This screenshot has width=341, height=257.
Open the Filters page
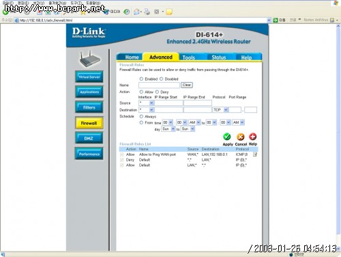tap(89, 107)
